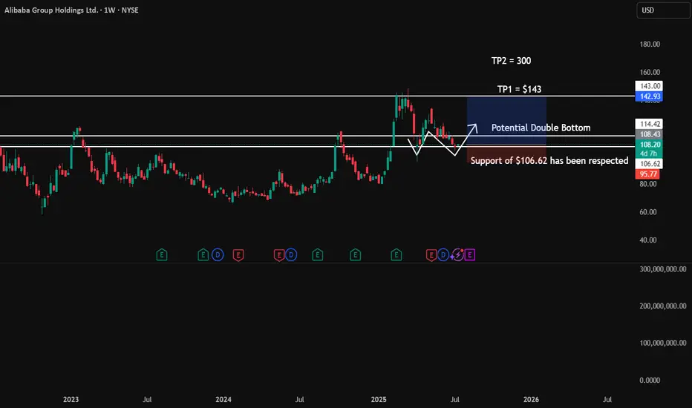Click the 0.0000 volume axis label
692x408 pixels.
pos(650,381)
